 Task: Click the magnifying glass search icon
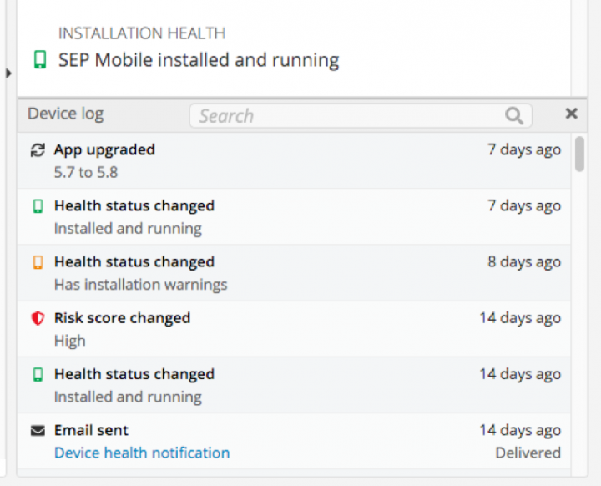coord(513,116)
